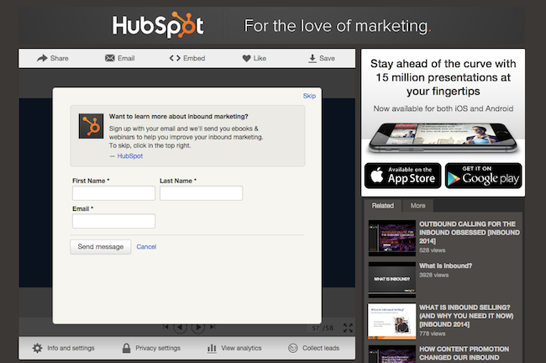Click '528 views' text
Image resolution: width=546 pixels, height=363 pixels.
coord(432,250)
